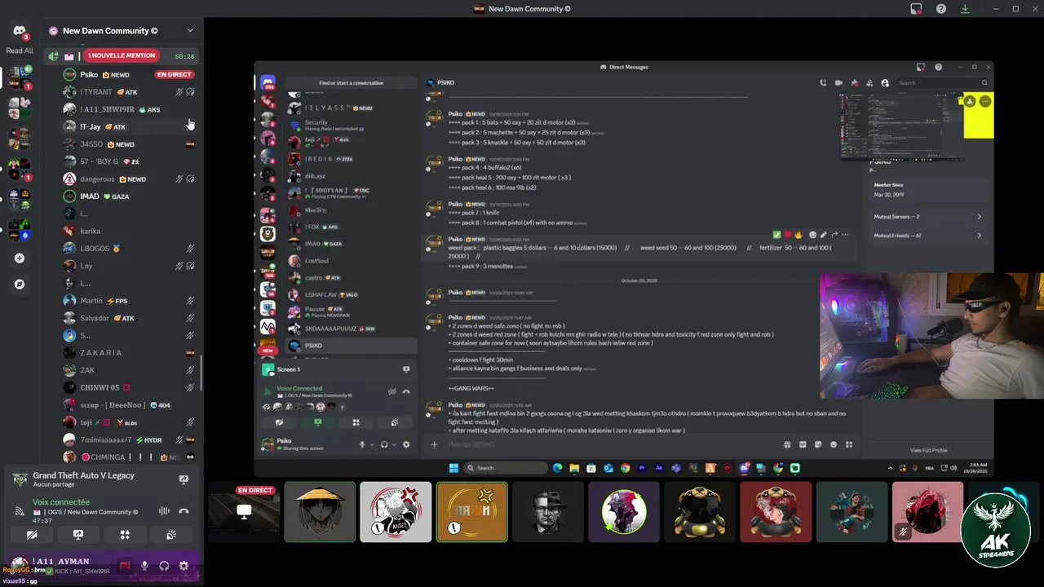The image size is (1044, 587).
Task: Start voice call with PSIKO in stream header
Action: (x=823, y=82)
